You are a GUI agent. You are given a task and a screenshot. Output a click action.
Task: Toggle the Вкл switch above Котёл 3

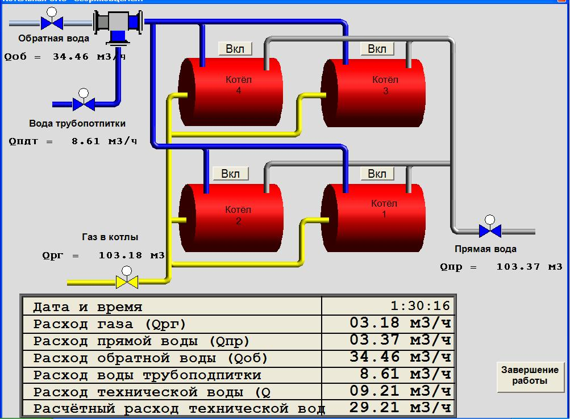377,49
